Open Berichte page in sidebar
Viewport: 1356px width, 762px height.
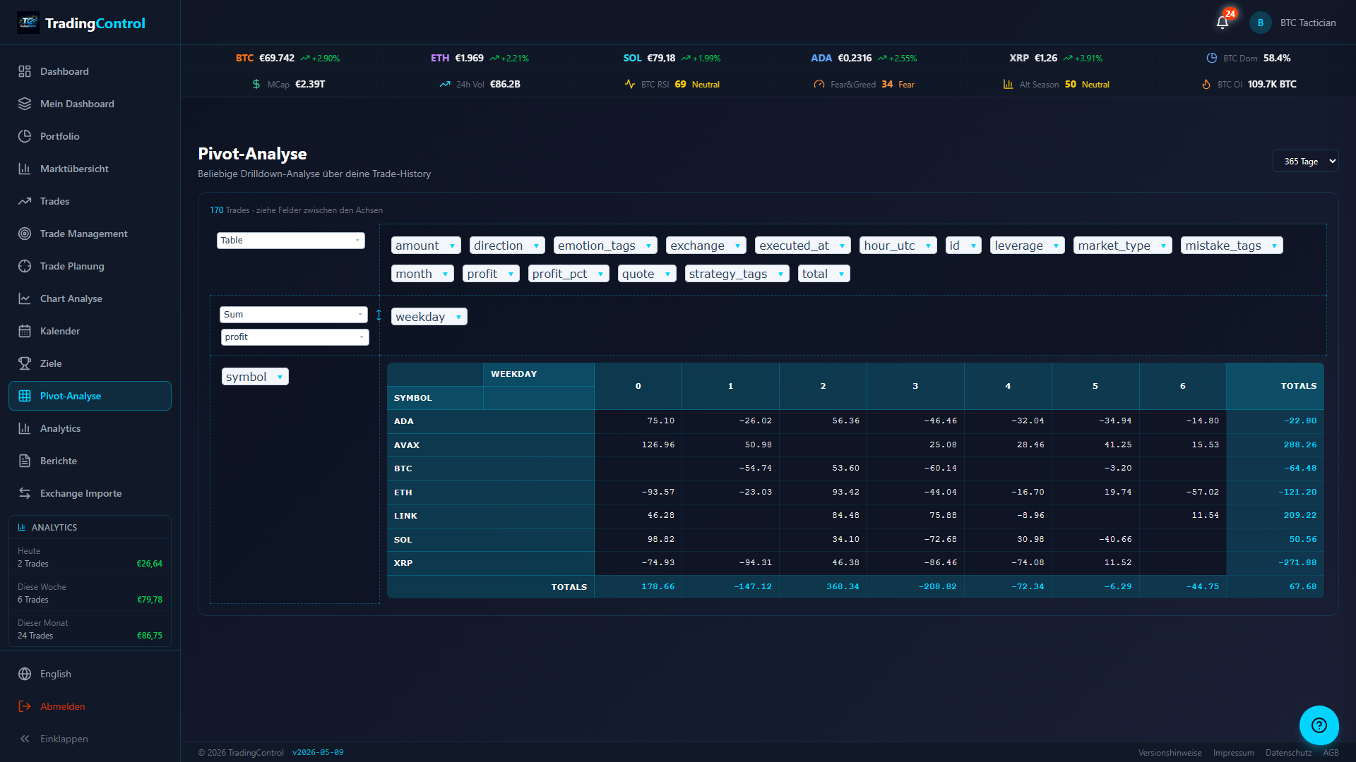pyautogui.click(x=90, y=461)
